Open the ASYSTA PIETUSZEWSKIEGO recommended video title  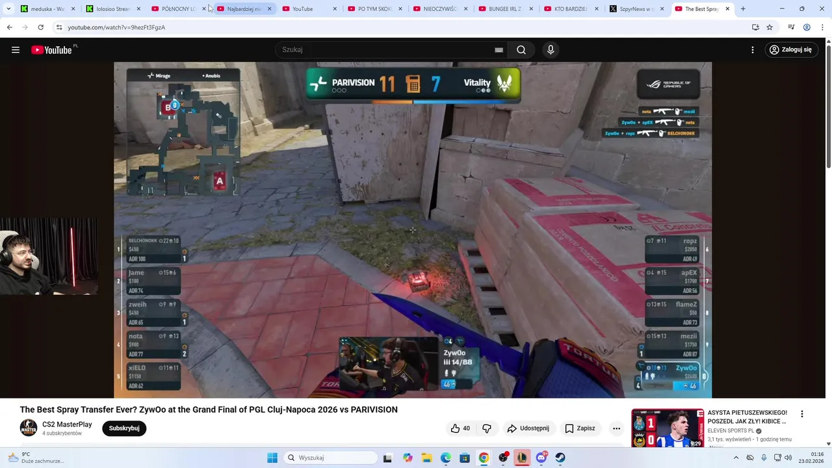click(747, 417)
